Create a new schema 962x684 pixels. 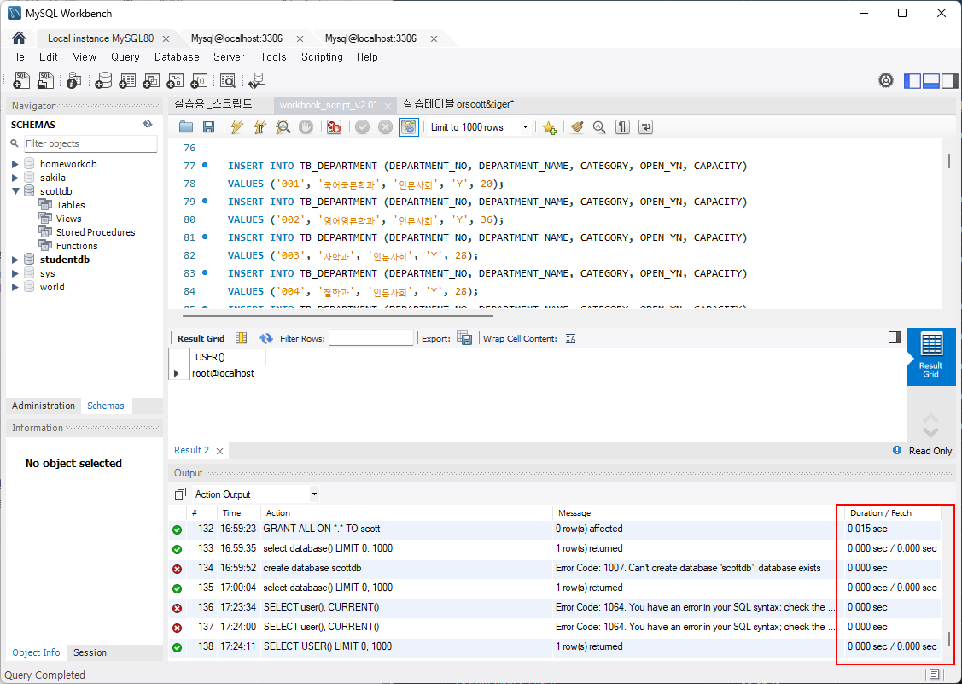(103, 79)
